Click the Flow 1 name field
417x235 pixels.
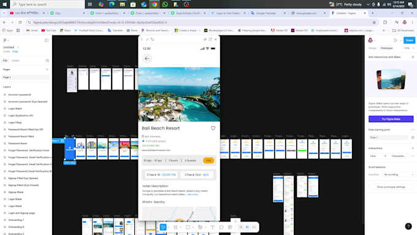(389, 137)
